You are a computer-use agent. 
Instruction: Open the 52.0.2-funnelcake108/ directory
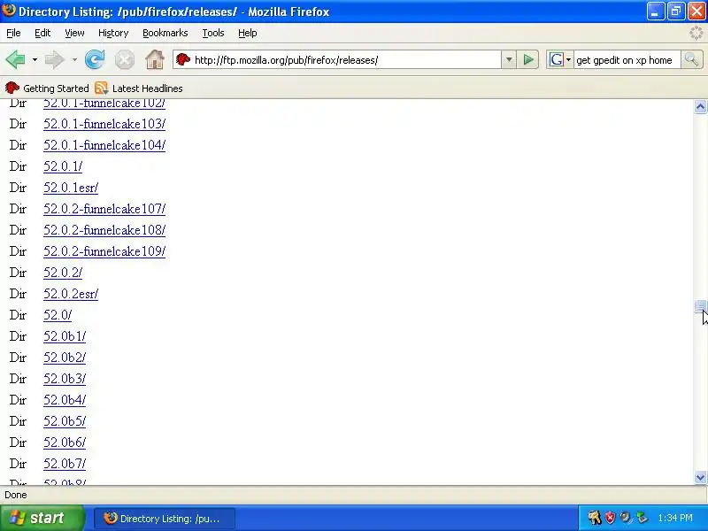coord(104,230)
